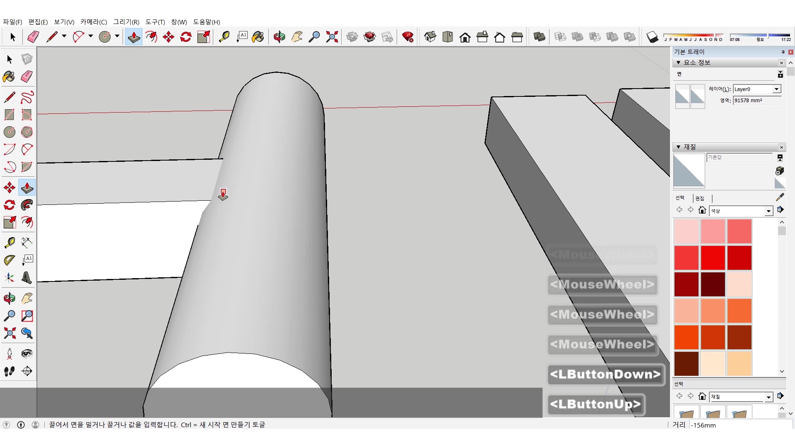
Task: Pin the 기본 트레이 default tray panel
Action: pyautogui.click(x=783, y=52)
